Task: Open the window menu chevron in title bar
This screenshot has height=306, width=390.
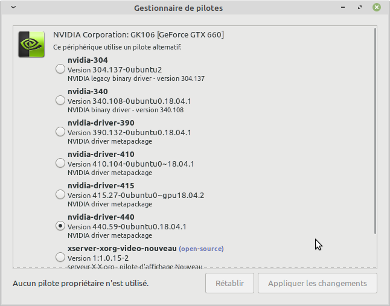Action: (x=13, y=7)
